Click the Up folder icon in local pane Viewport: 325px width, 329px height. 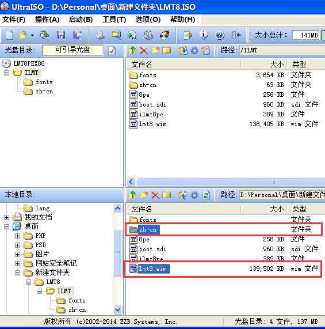(x=132, y=195)
